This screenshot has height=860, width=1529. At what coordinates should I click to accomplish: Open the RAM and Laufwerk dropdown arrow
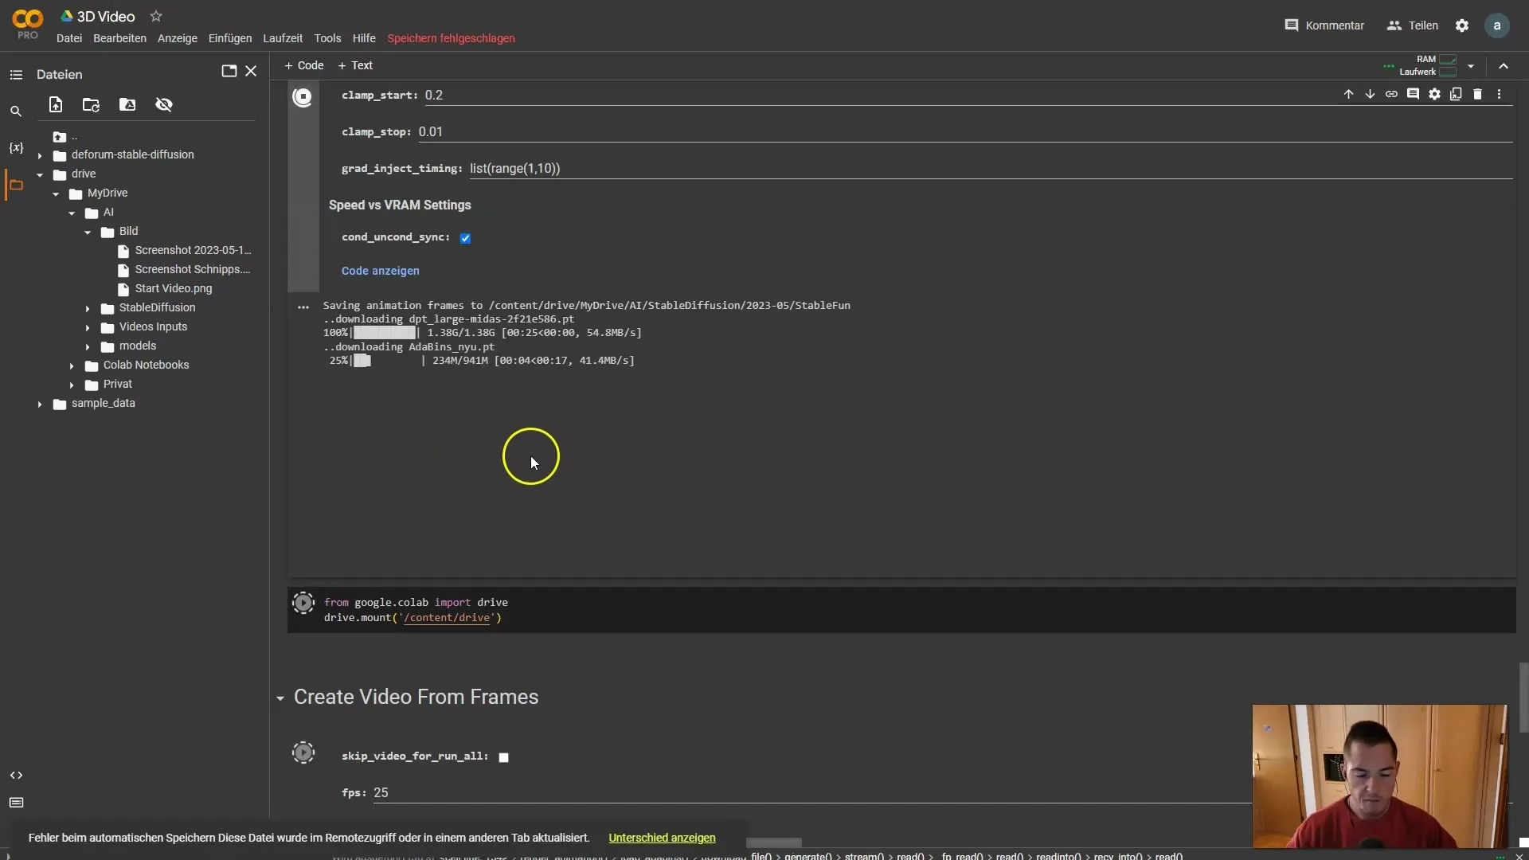(x=1471, y=66)
